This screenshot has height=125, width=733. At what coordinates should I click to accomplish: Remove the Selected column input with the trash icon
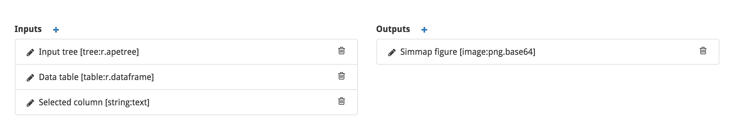click(341, 101)
